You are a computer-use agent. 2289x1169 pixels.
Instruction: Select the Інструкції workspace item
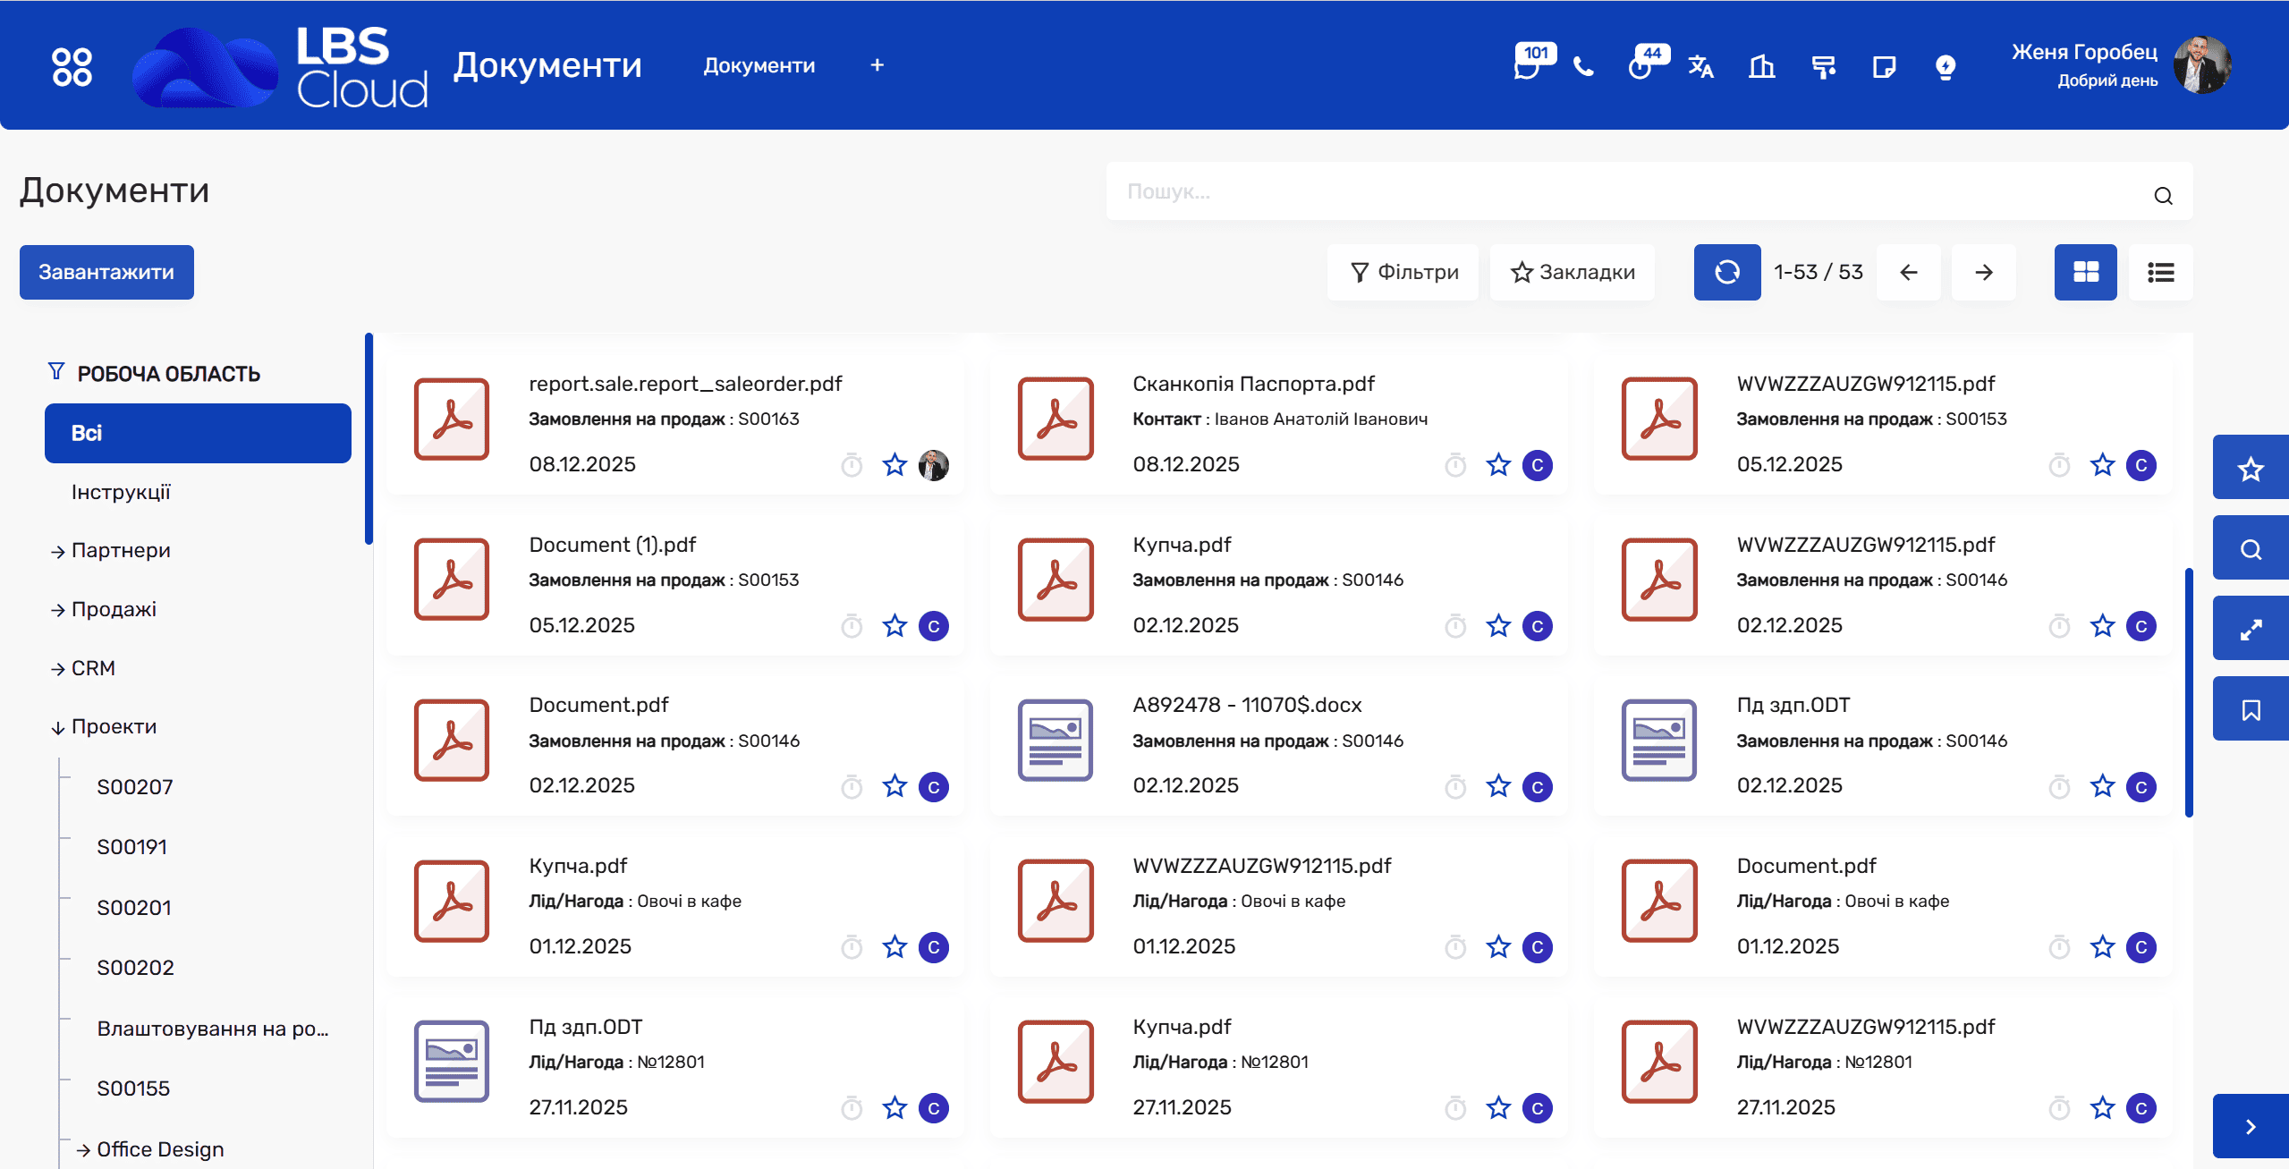(x=121, y=492)
